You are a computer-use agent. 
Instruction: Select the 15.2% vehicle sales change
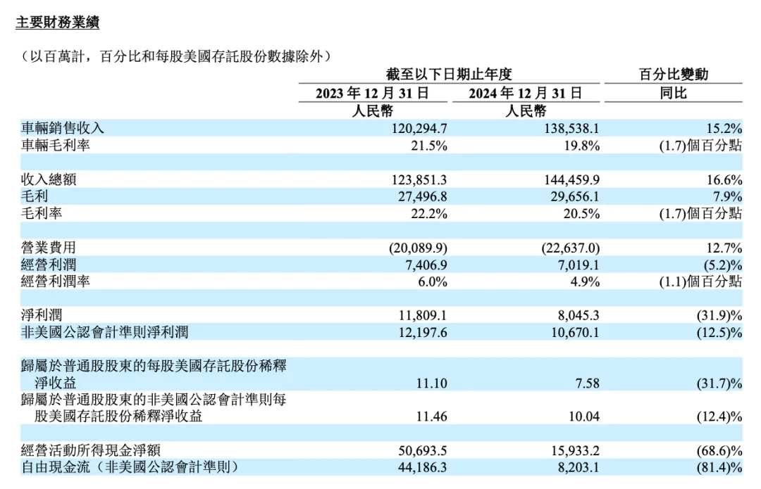(724, 129)
